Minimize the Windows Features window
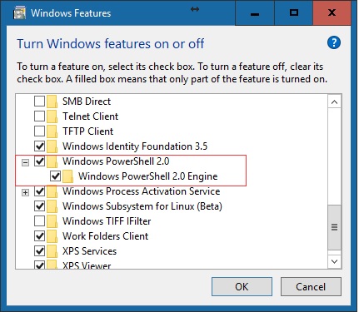 pyautogui.click(x=255, y=12)
